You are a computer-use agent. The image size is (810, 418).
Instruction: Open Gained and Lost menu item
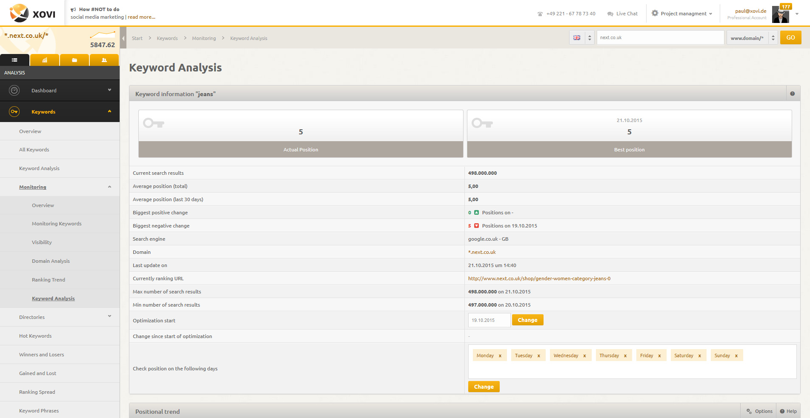tap(37, 373)
